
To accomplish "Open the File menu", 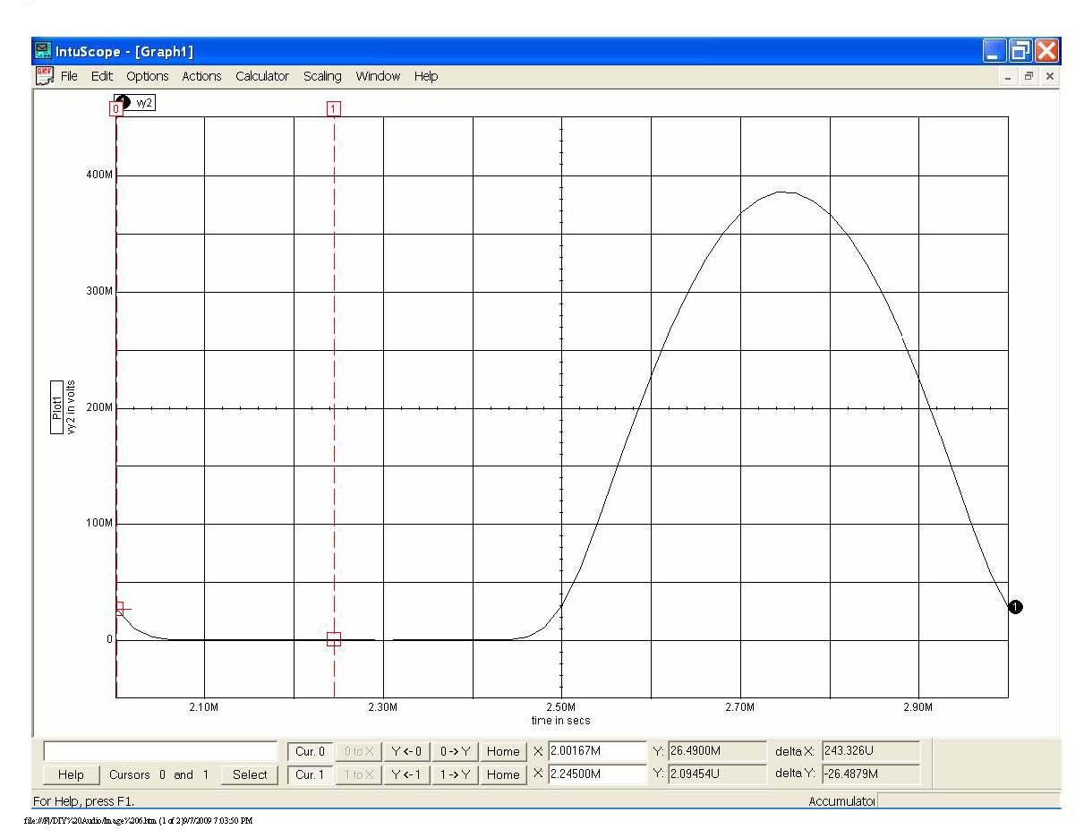I will (69, 76).
